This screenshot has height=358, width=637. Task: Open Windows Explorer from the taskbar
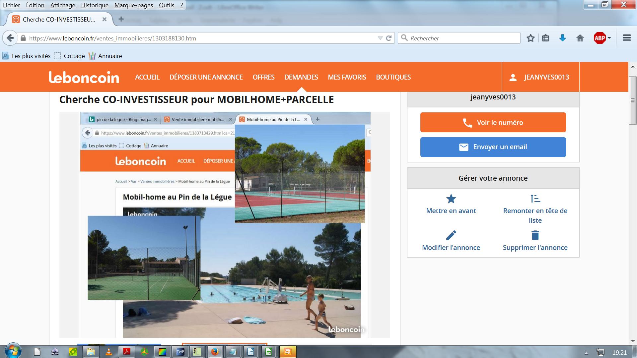[x=91, y=352]
